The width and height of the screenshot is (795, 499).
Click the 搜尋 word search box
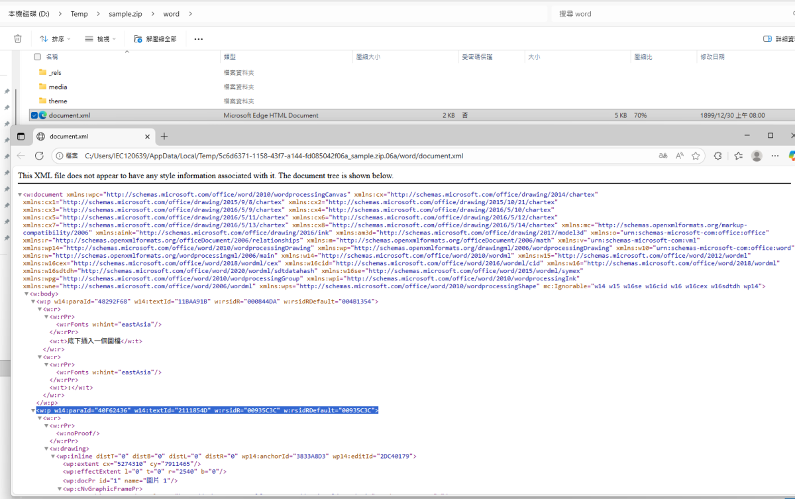pos(629,13)
